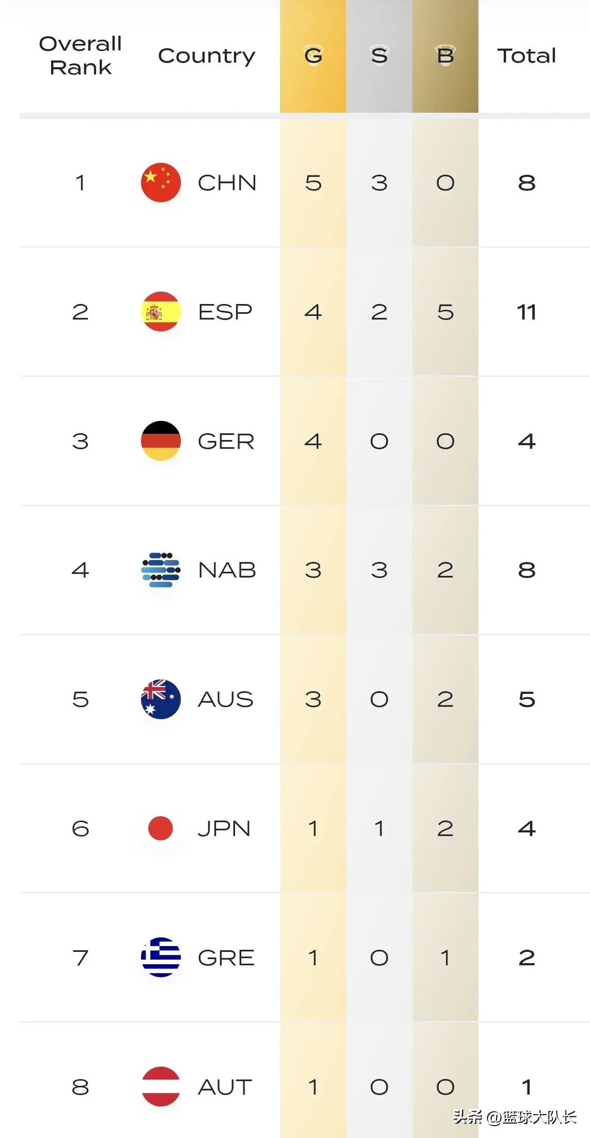Screen dimensions: 590x1138
Task: Select the Bronze medal B column header
Action: [x=445, y=56]
